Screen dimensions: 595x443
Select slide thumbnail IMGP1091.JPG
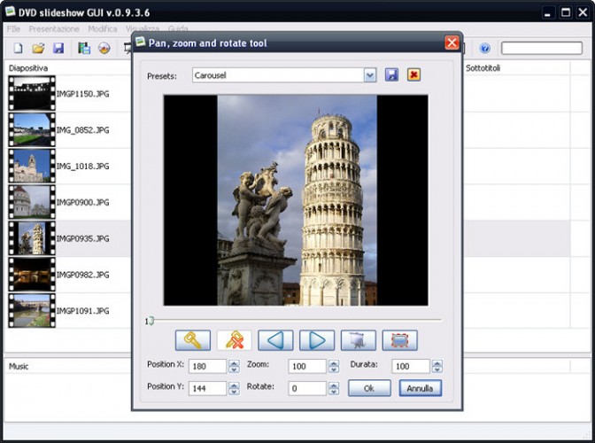point(32,310)
